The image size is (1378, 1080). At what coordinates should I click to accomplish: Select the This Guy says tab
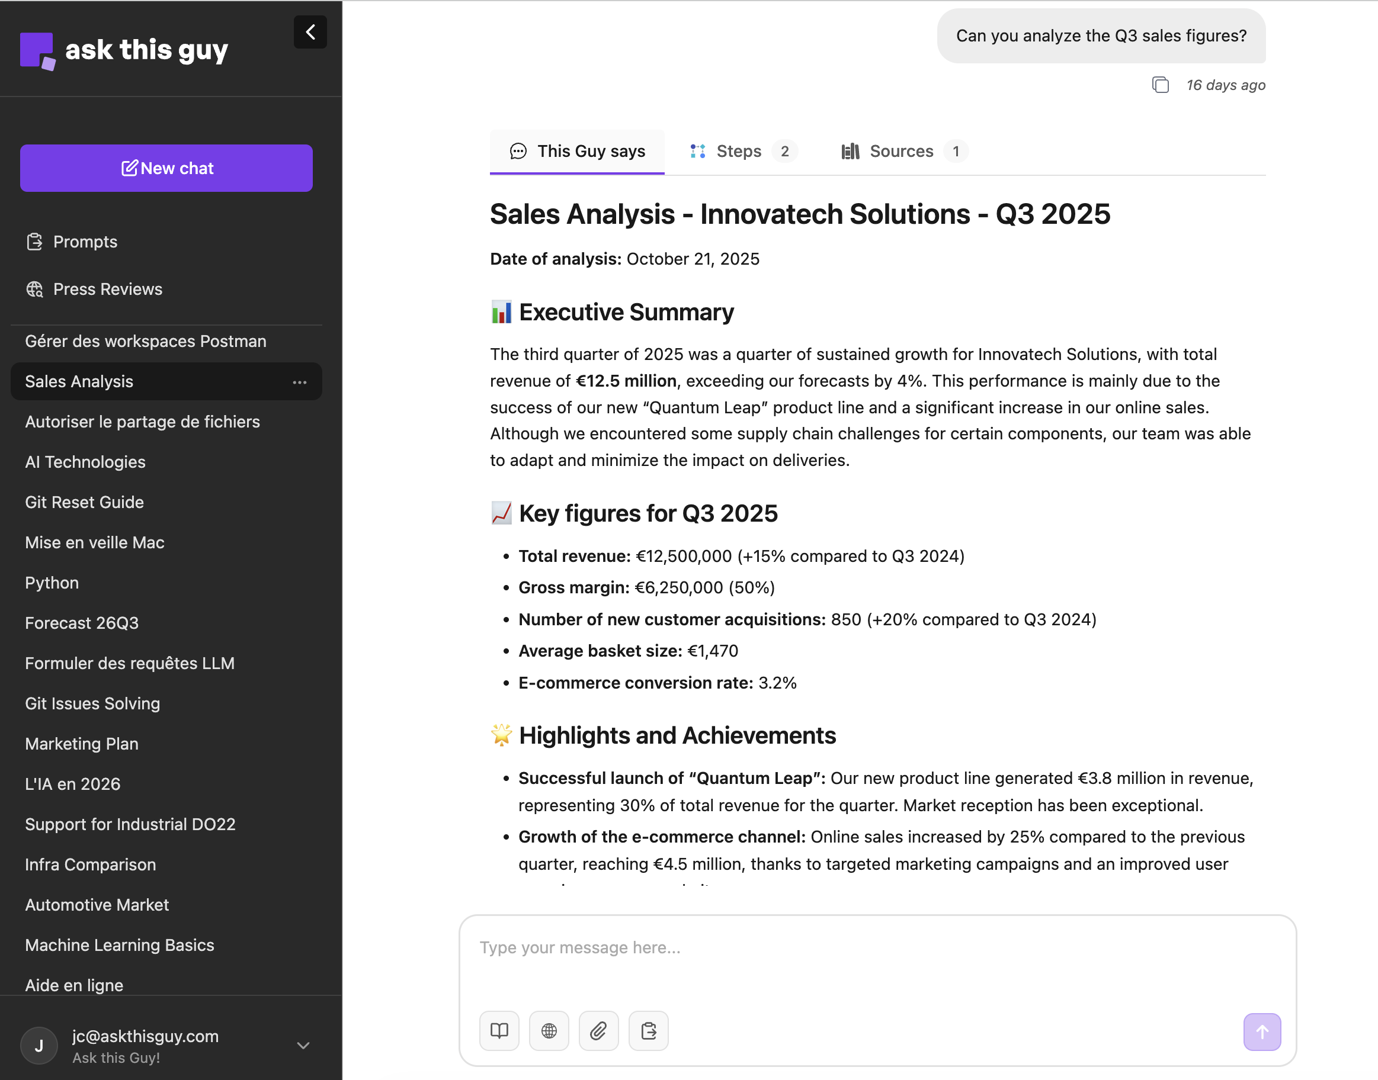tap(577, 151)
